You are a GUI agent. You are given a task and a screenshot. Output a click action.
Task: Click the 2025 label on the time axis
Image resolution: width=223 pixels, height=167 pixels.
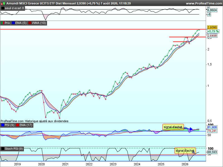161,164
